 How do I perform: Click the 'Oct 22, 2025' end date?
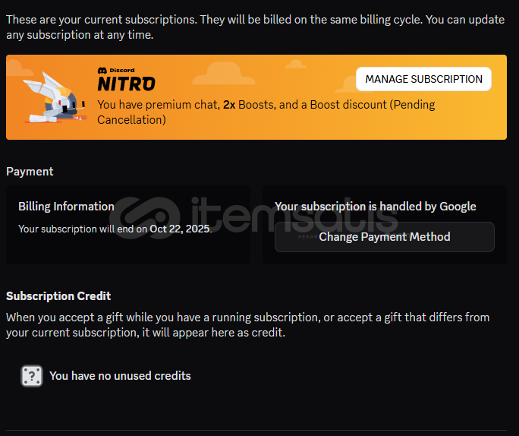click(180, 229)
